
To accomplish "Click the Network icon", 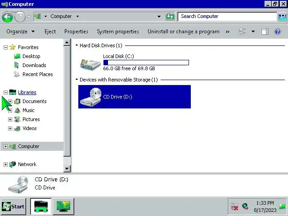I will 13,164.
